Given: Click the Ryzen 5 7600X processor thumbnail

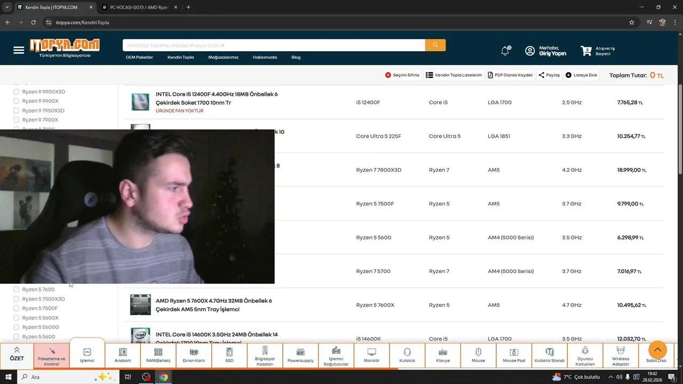Looking at the screenshot, I should tap(140, 305).
